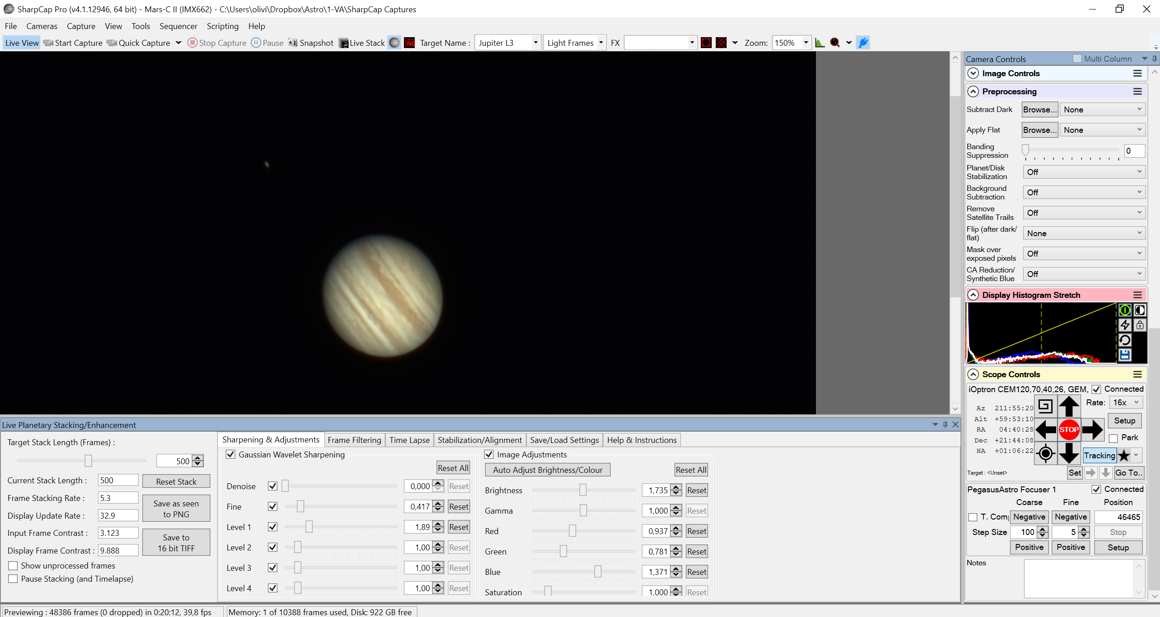Collapse the Preprocessing section
This screenshot has height=617, width=1160.
973,91
